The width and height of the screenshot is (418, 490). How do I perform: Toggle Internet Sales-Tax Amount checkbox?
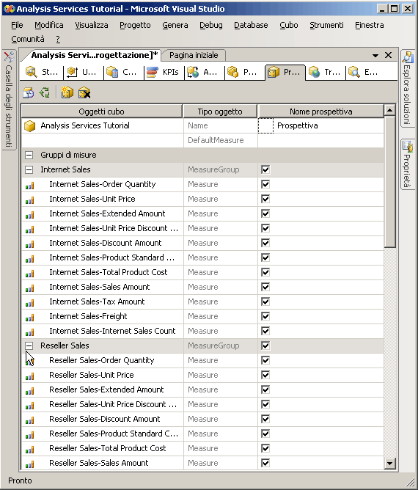tap(265, 302)
